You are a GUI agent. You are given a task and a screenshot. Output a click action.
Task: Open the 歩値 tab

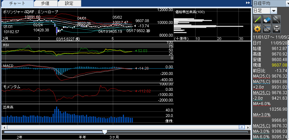click(x=45, y=3)
